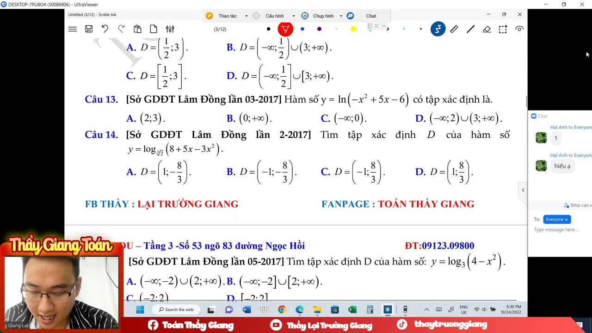The height and width of the screenshot is (333, 592).
Task: Open the Chat app on the taskbar
Action: click(229, 309)
